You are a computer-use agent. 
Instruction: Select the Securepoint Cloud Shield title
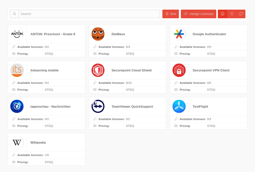(x=131, y=70)
